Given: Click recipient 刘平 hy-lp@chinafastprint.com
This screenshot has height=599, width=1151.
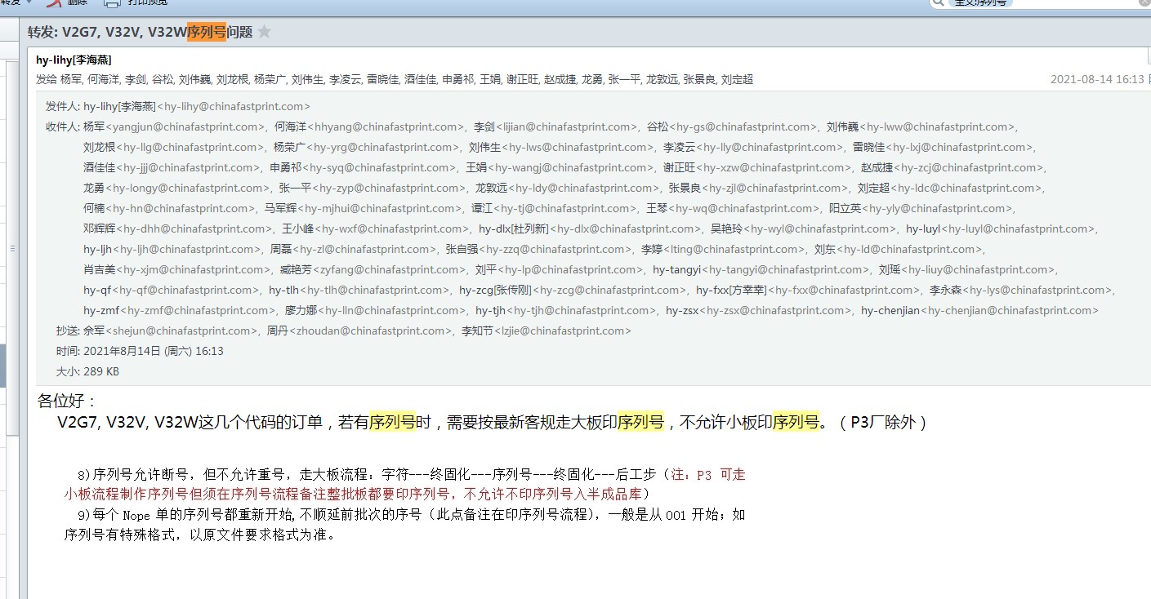Looking at the screenshot, I should (x=560, y=269).
